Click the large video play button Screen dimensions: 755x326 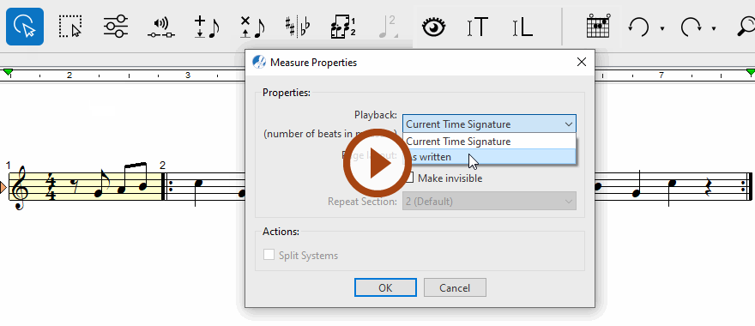click(377, 163)
